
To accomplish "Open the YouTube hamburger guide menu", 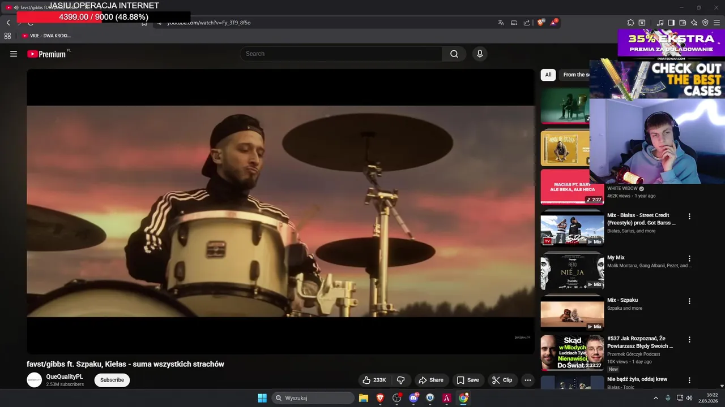I will coord(14,54).
